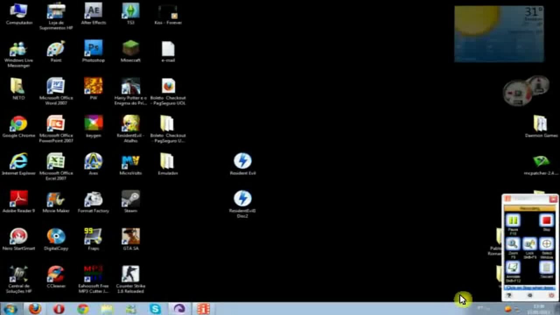Click the recorder power icon at bottom right
The height and width of the screenshot is (315, 560).
pyautogui.click(x=551, y=296)
